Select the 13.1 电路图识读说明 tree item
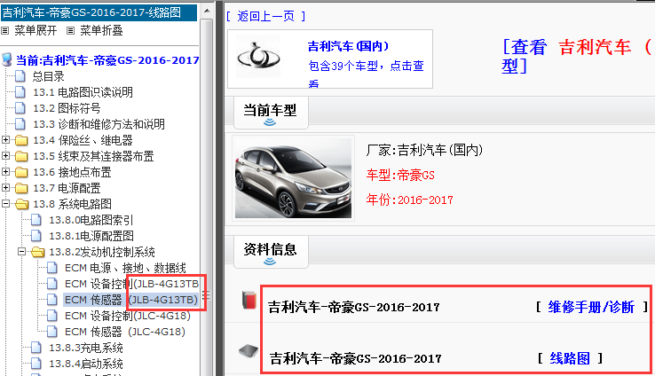This screenshot has height=376, width=655. click(x=83, y=92)
